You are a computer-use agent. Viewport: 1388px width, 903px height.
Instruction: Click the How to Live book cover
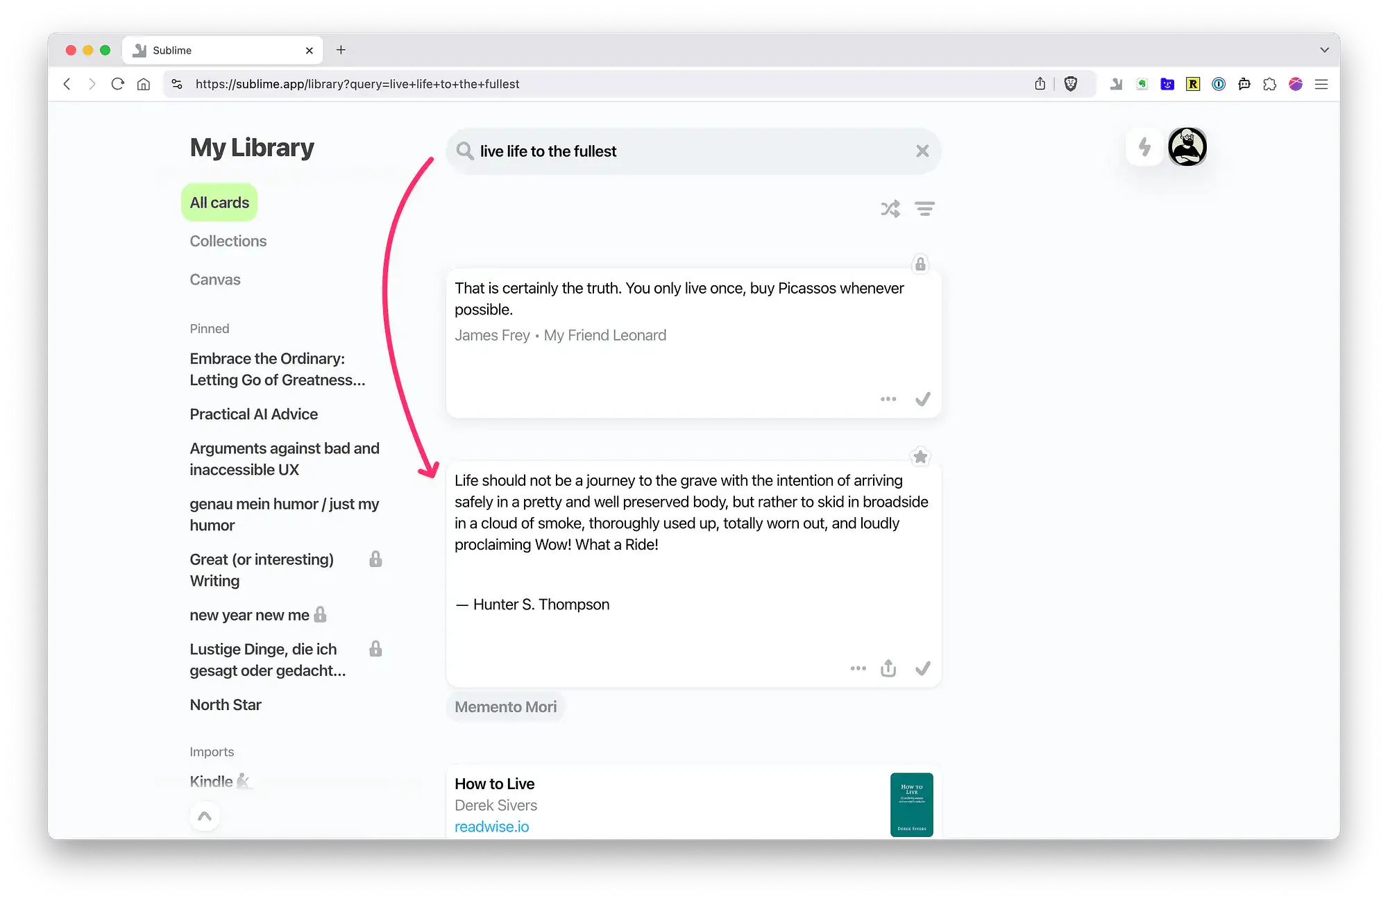(x=911, y=804)
